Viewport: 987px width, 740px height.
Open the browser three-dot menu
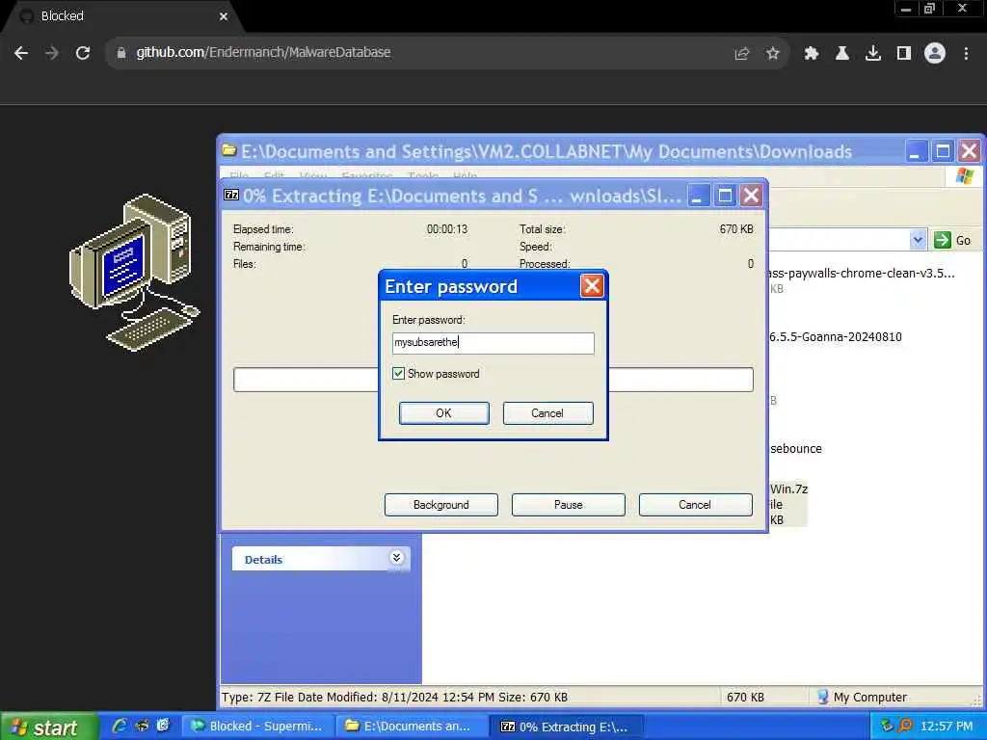click(966, 54)
